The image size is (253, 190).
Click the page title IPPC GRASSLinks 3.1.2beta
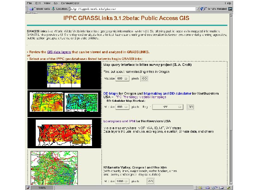pos(126,18)
